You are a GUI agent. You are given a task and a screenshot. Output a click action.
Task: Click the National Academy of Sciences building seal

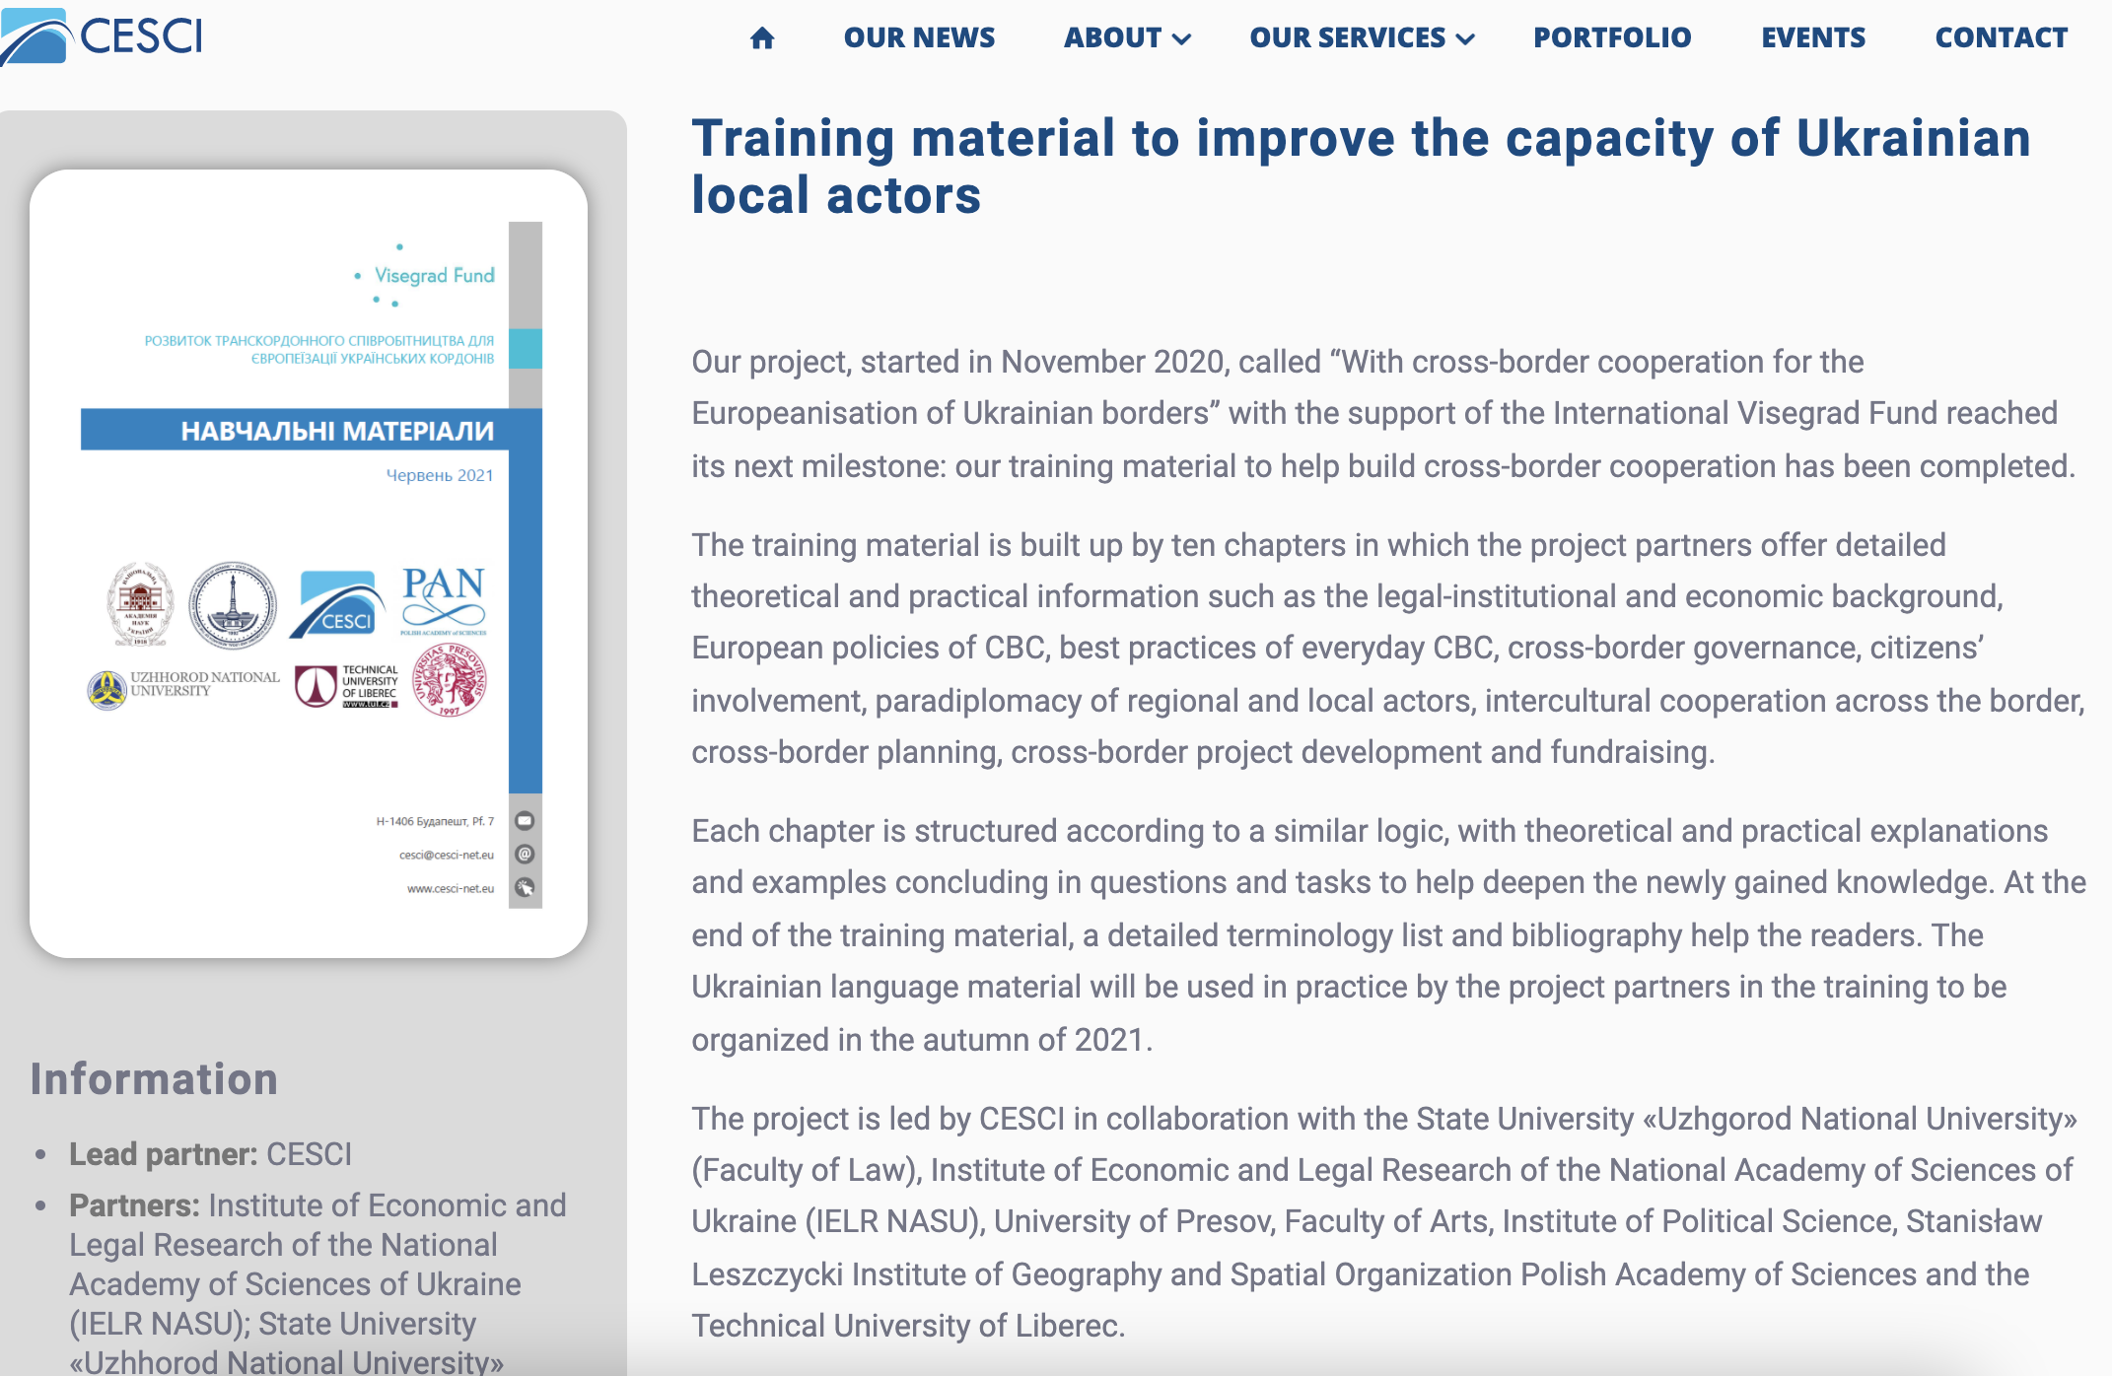[x=140, y=604]
